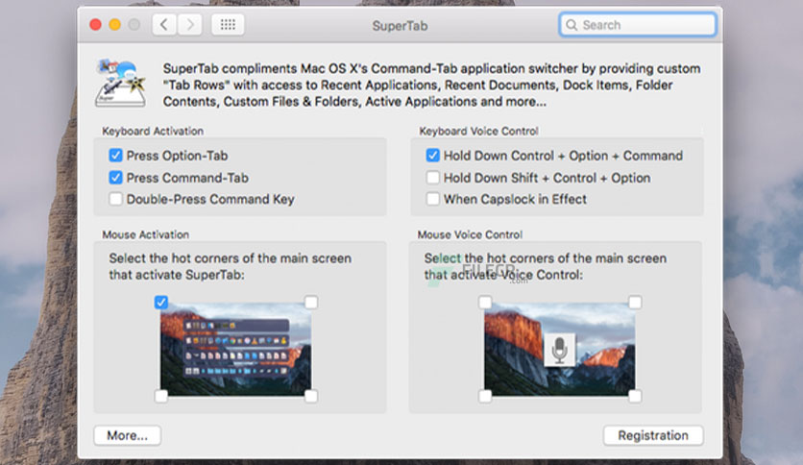Click the back navigation arrow

click(164, 25)
